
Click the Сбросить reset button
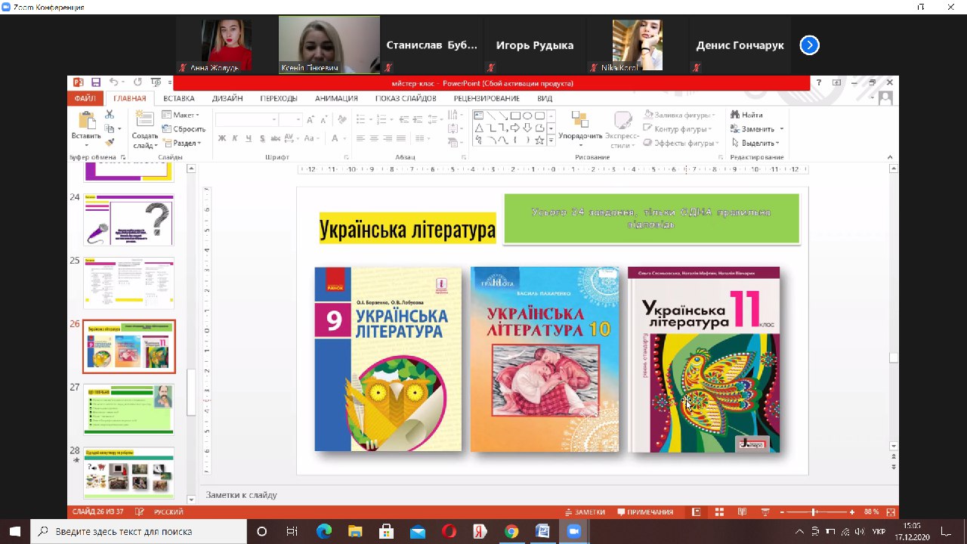[x=184, y=129]
